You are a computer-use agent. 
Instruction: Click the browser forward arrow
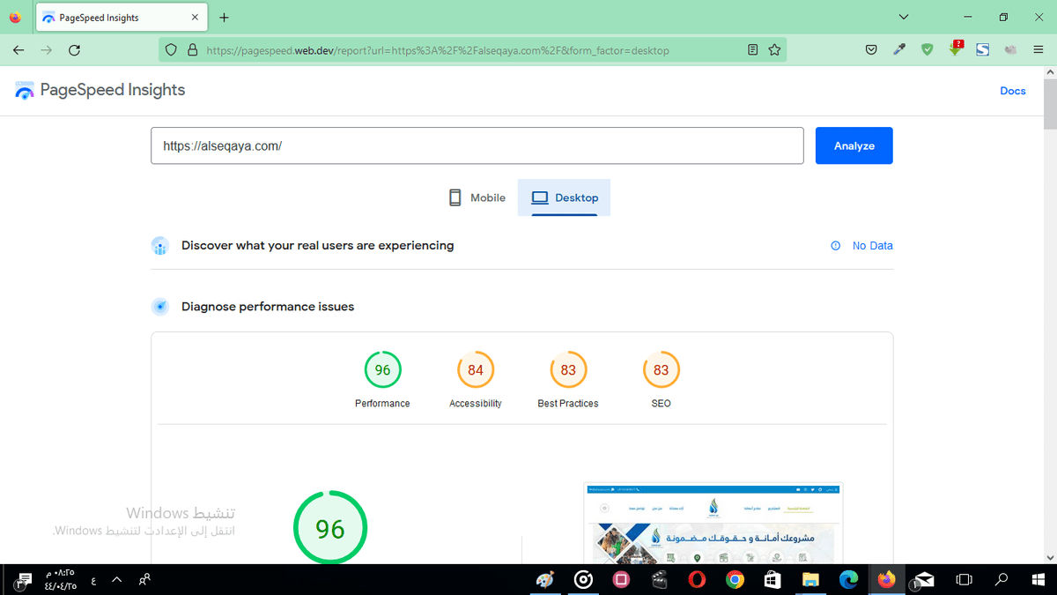[x=46, y=50]
